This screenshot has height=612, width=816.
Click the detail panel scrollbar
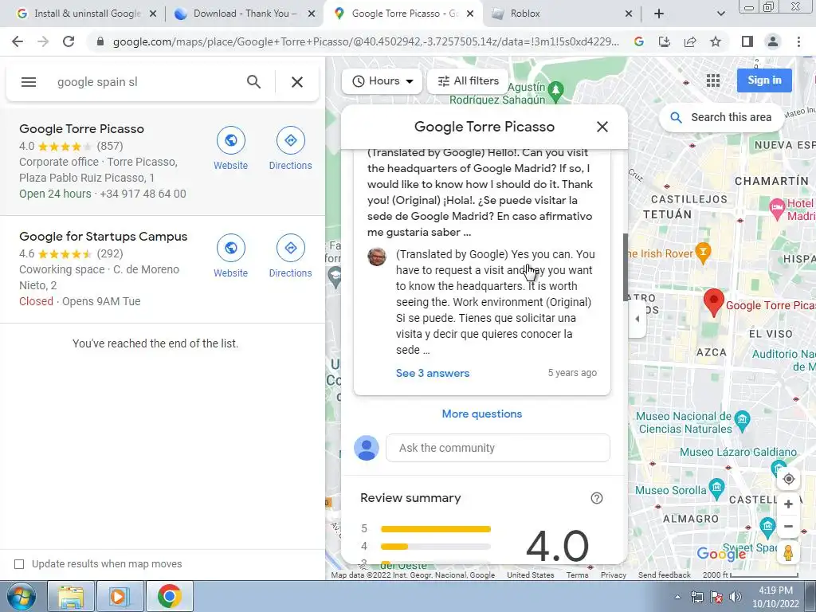coord(625,267)
